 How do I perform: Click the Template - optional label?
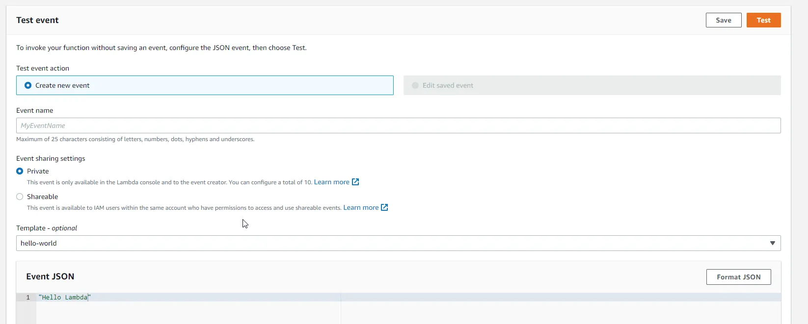point(47,228)
